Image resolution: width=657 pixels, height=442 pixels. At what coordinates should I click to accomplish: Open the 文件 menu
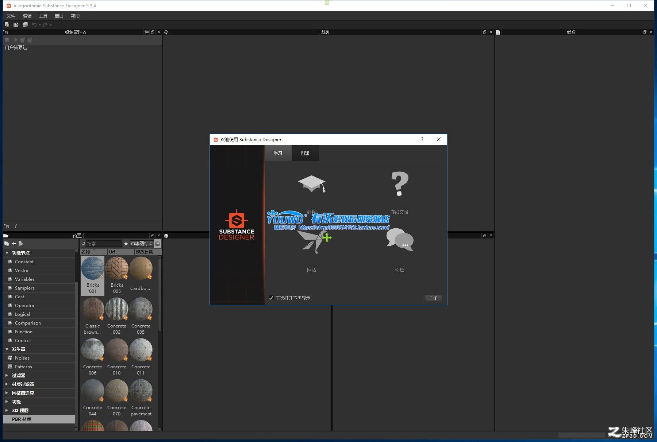(x=11, y=16)
